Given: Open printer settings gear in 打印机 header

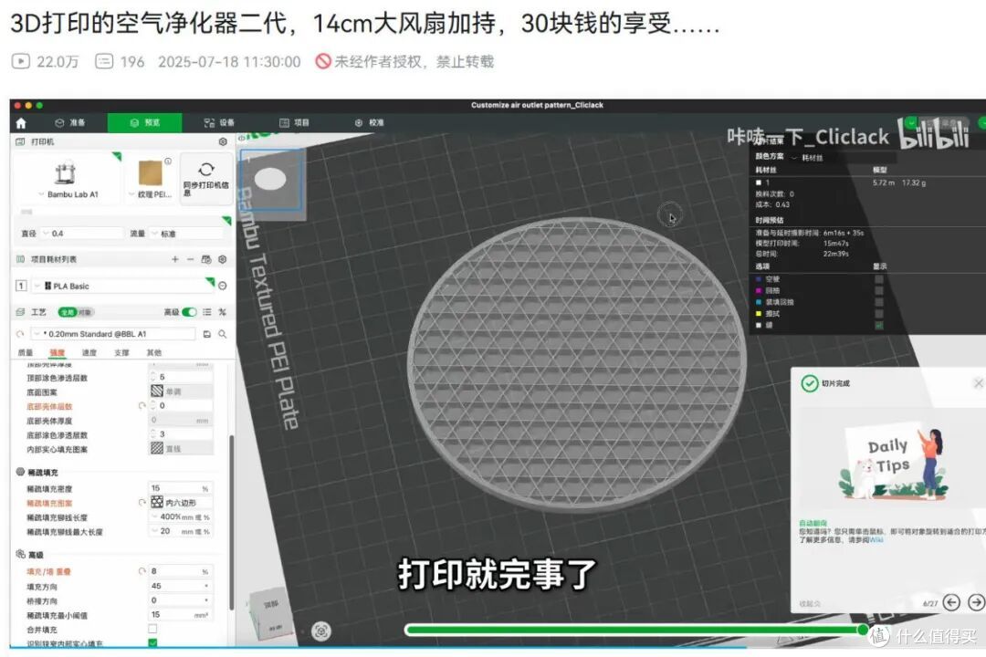Looking at the screenshot, I should click(x=223, y=142).
